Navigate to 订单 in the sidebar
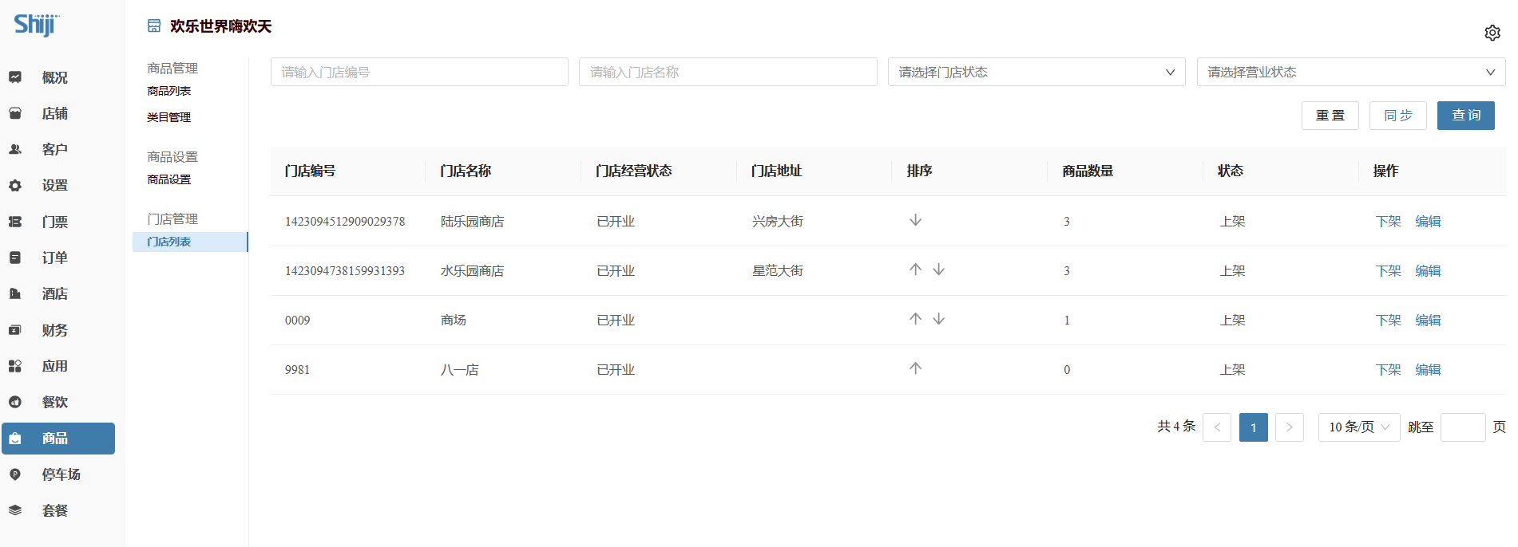 click(54, 258)
